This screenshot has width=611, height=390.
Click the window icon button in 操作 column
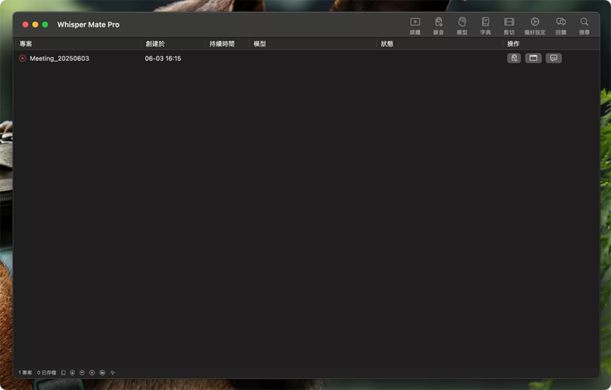pyautogui.click(x=533, y=58)
